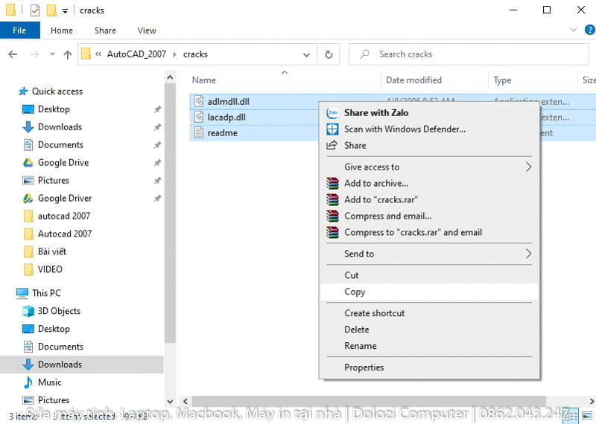The image size is (596, 424).
Task: Open the 3D Objects folder
Action: pos(59,311)
